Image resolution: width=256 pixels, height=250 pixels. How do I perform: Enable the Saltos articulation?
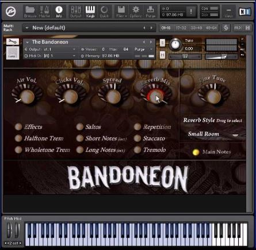[x=80, y=126]
